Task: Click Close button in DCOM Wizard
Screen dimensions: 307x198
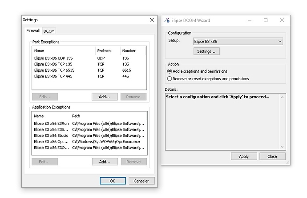Action: (272, 156)
